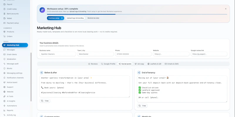Open the Emails & SMS tab
Screen dimensions: 235x117
(x=172, y=64)
